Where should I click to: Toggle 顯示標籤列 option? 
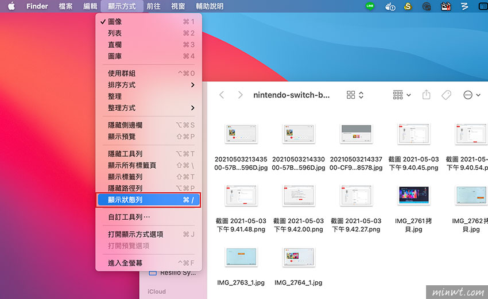click(149, 176)
